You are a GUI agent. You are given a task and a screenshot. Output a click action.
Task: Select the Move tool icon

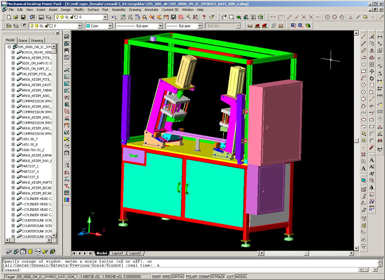click(x=372, y=71)
